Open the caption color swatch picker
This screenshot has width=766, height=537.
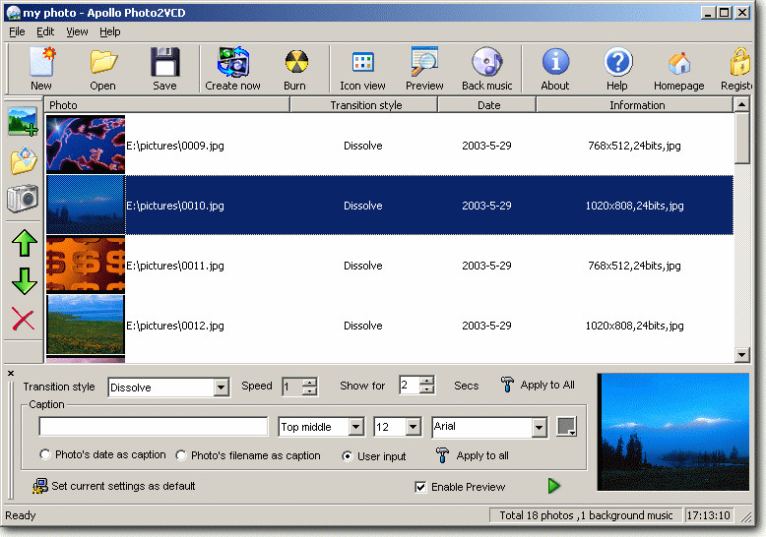[566, 427]
